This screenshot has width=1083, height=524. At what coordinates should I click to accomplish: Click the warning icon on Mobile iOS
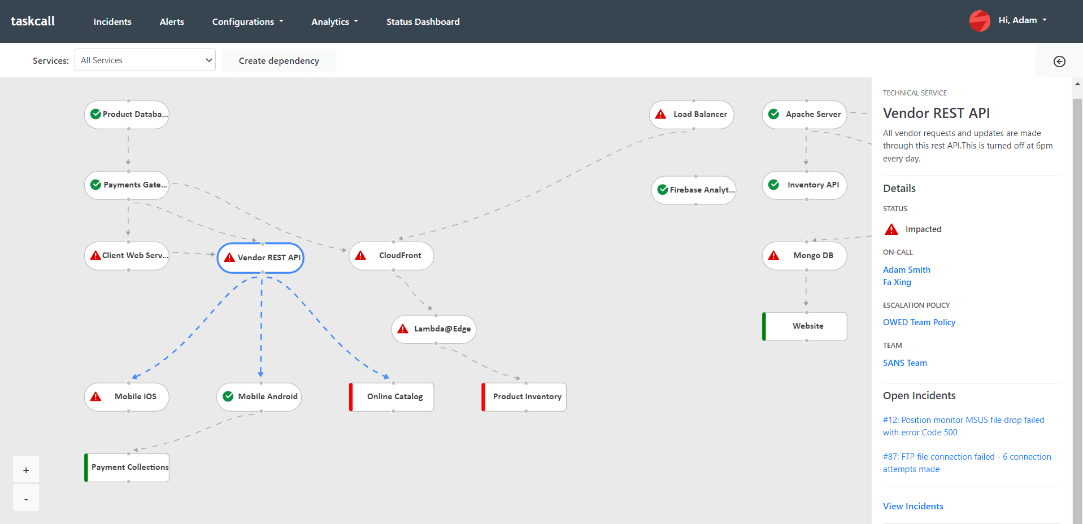pos(96,396)
